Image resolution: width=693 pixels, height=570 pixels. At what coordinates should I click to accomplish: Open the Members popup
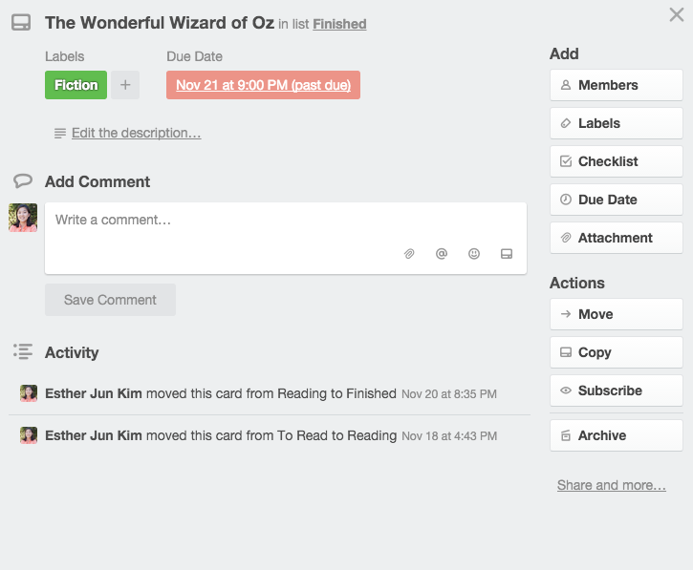pos(616,85)
